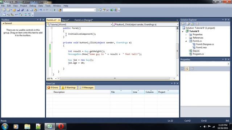
Task: Open the Tutorial_9.Form1 class dropdown
Action: [111, 25]
